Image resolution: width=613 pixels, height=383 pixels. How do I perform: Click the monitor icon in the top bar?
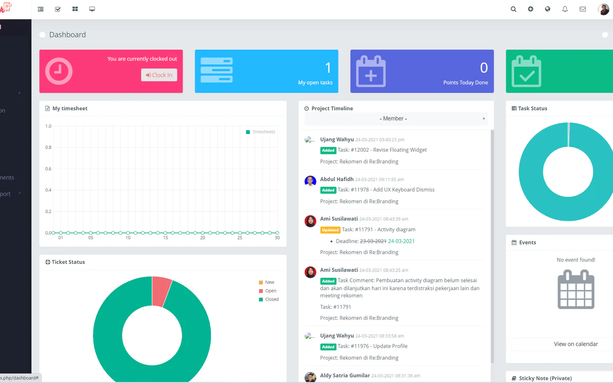pyautogui.click(x=92, y=9)
